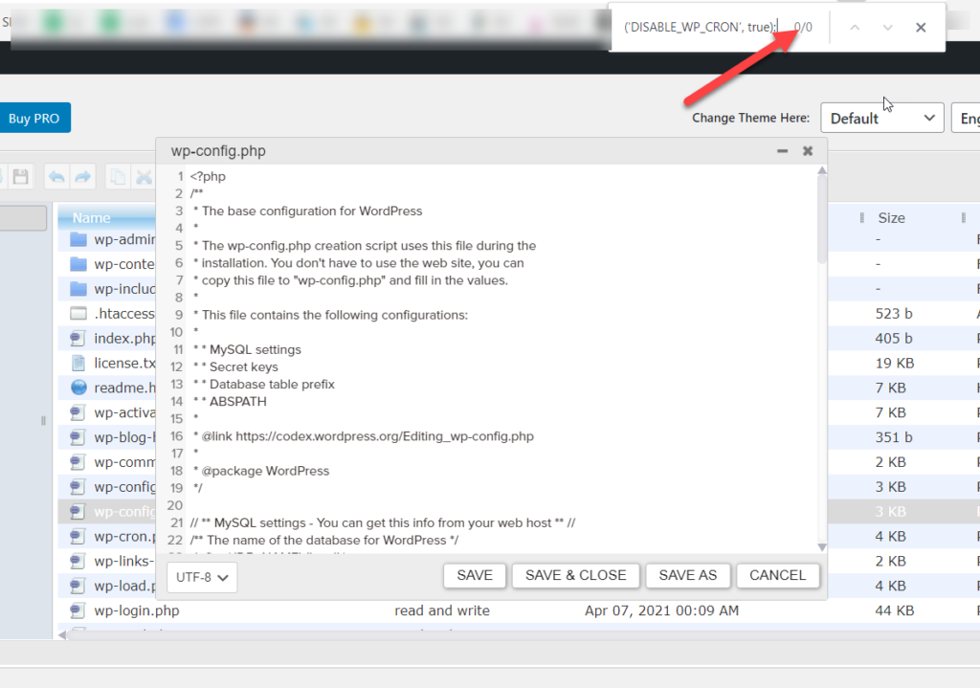
Task: Click the find bar search field
Action: (x=700, y=28)
